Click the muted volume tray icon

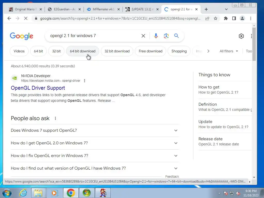238,193
